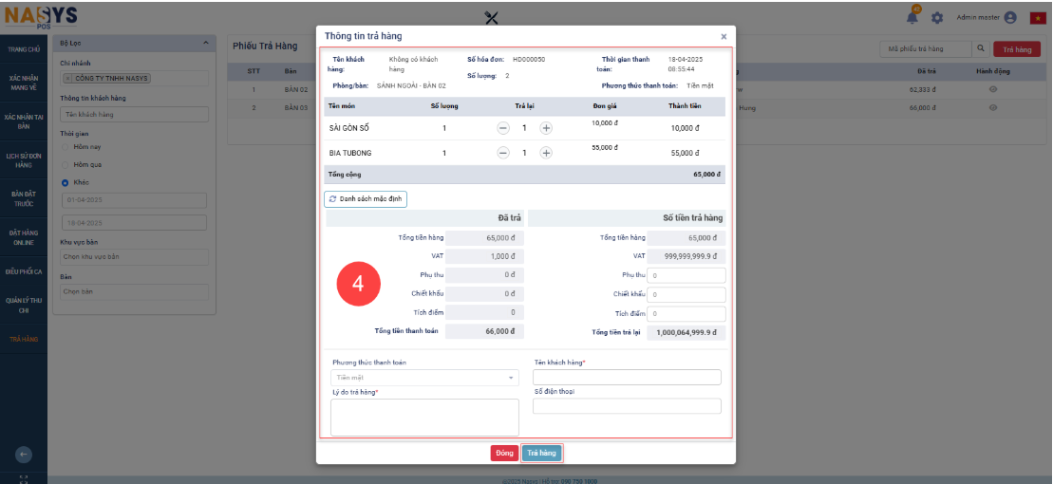Select the Hôm qua radio option
Image resolution: width=1053 pixels, height=484 pixels.
[x=66, y=164]
